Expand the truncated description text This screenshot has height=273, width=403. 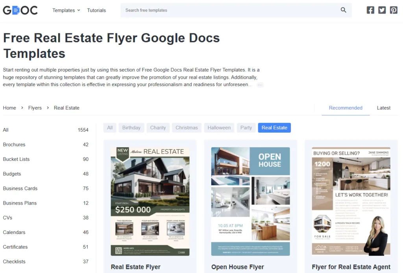tap(260, 85)
